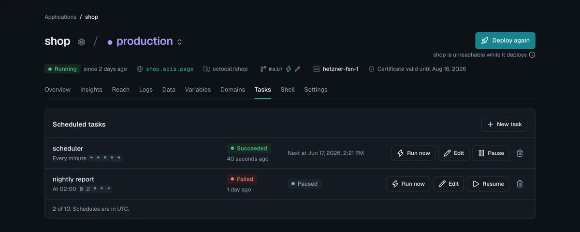Image resolution: width=580 pixels, height=232 pixels.
Task: Click the shop breadcrumb item
Action: [x=91, y=17]
